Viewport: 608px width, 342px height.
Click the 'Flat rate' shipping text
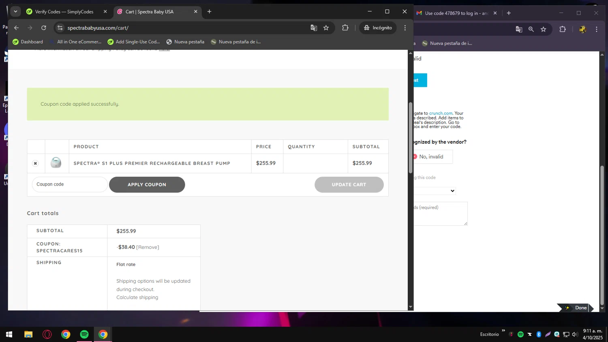pos(126,265)
